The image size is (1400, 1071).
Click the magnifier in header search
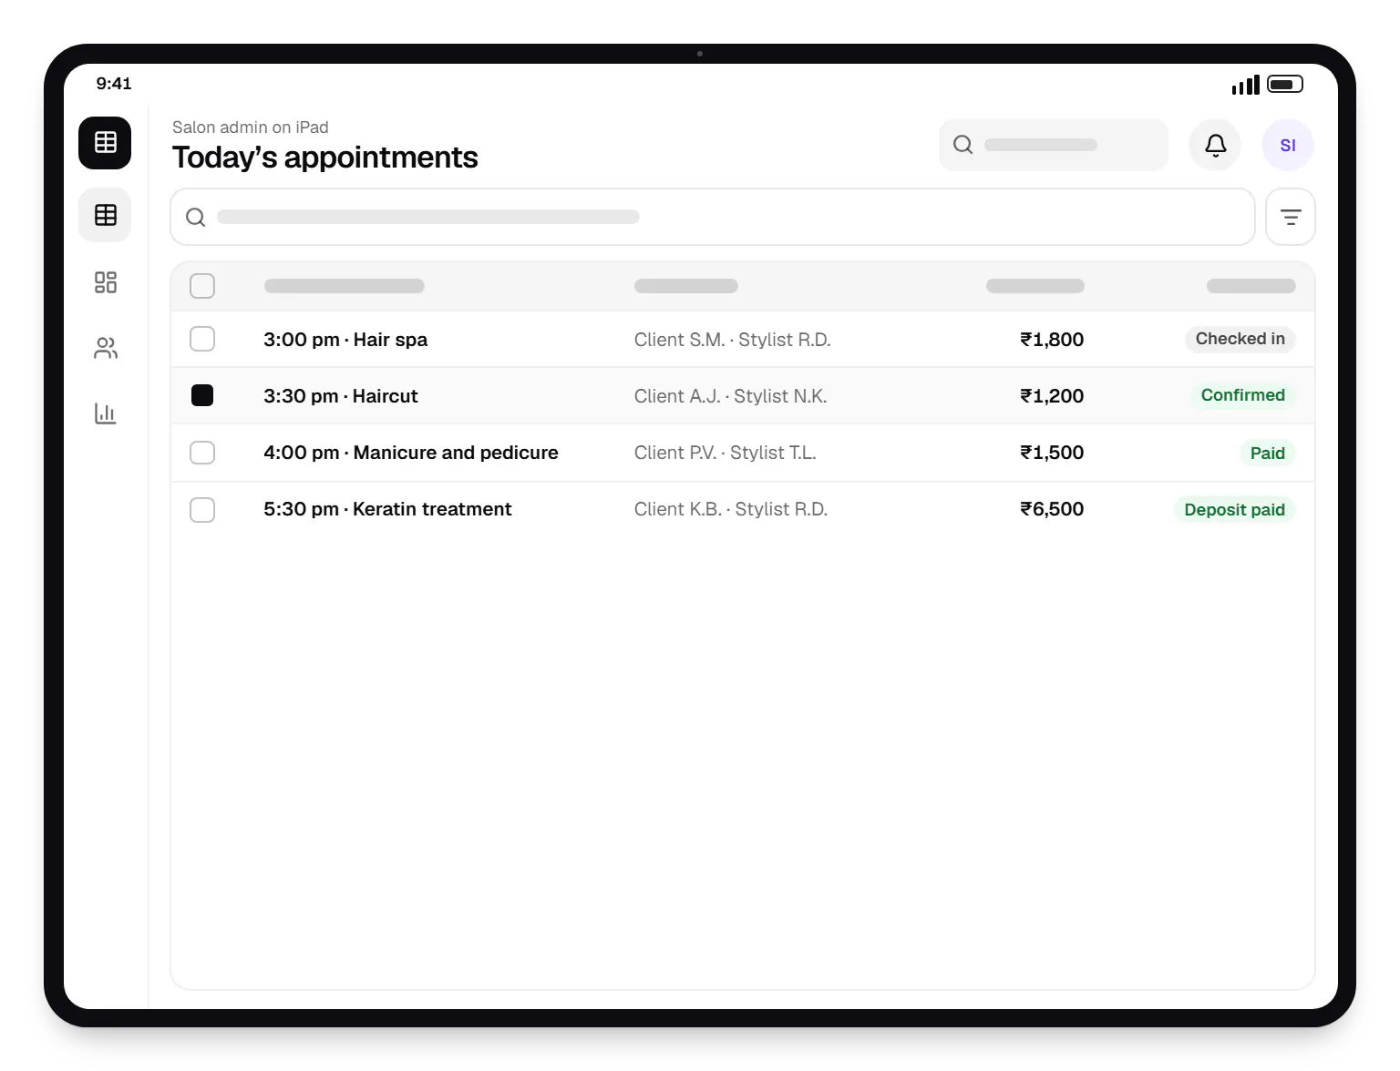(x=963, y=145)
